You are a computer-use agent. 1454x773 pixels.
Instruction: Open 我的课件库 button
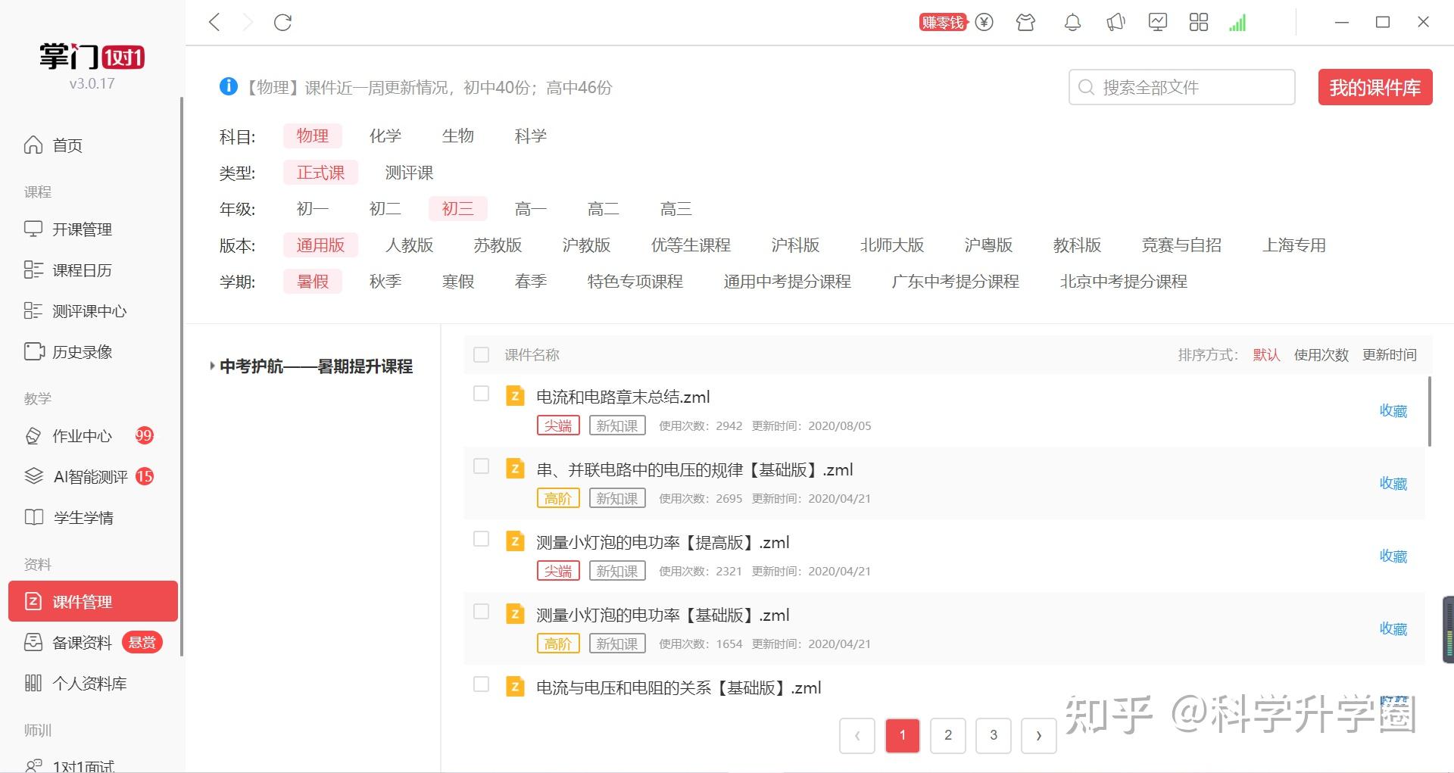pos(1375,87)
